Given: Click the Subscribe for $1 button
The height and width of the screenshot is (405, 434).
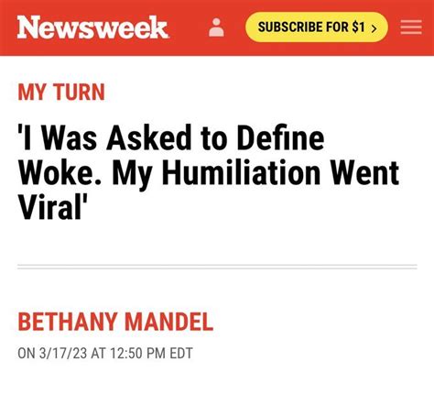Looking at the screenshot, I should coord(317,27).
